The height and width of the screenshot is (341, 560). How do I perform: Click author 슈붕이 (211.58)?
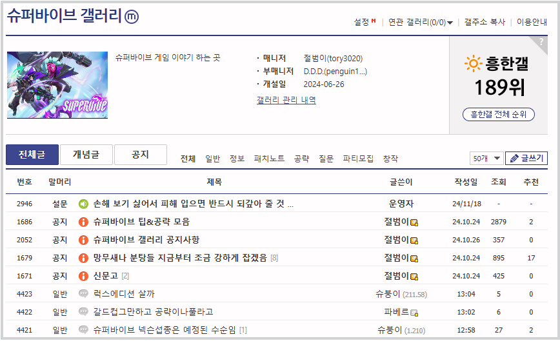(x=401, y=295)
